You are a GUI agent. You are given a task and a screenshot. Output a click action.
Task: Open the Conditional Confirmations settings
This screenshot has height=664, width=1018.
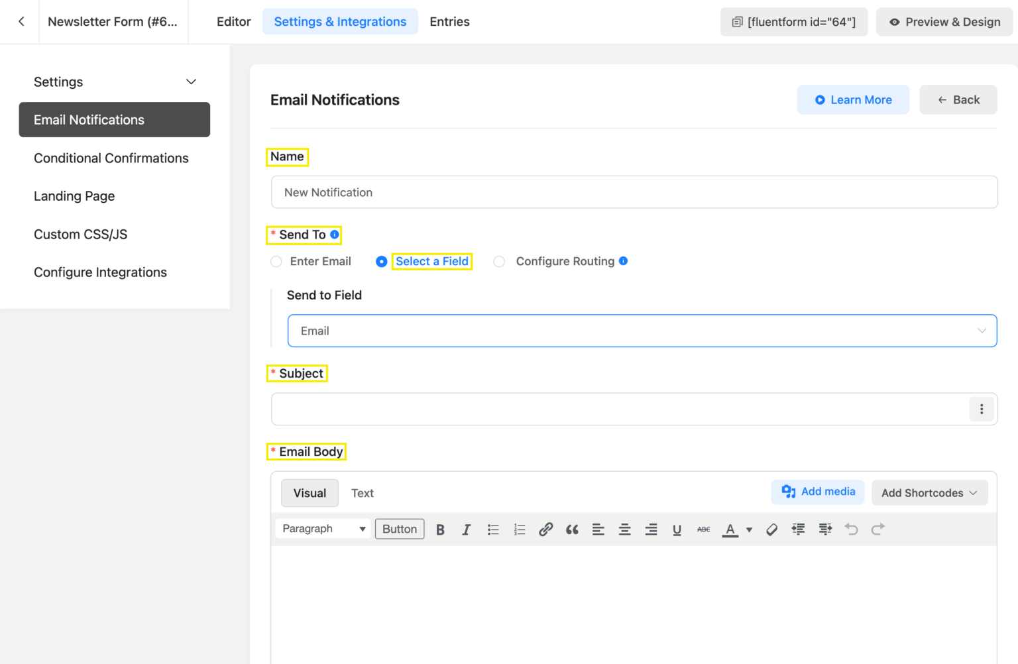pos(111,158)
